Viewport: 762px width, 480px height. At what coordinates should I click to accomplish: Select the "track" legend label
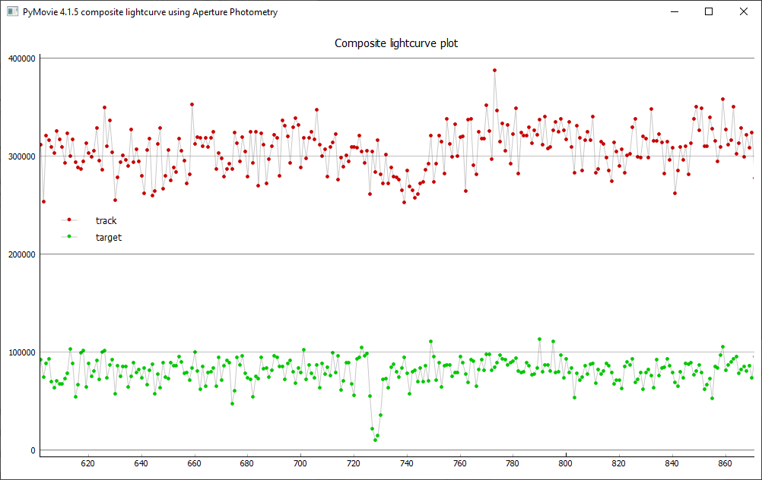106,221
